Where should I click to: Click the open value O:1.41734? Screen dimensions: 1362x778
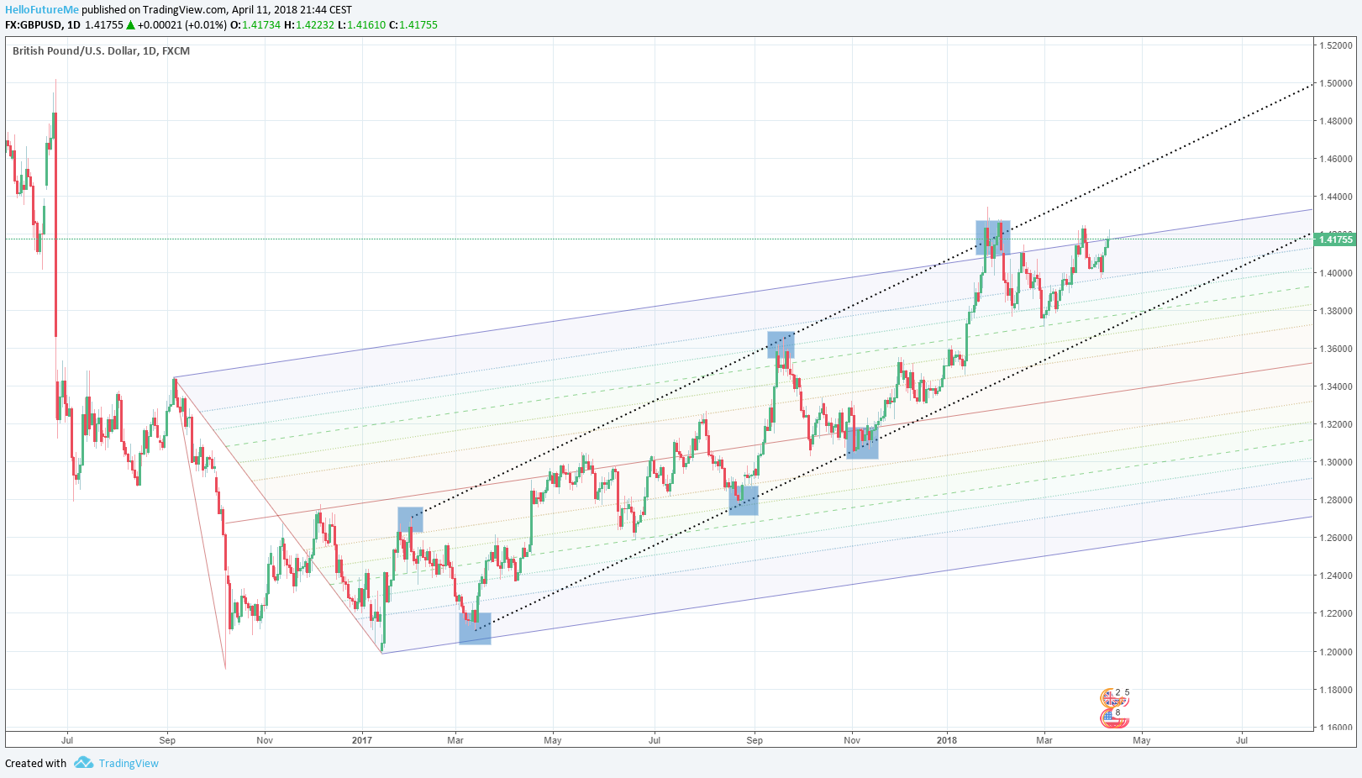pos(255,25)
